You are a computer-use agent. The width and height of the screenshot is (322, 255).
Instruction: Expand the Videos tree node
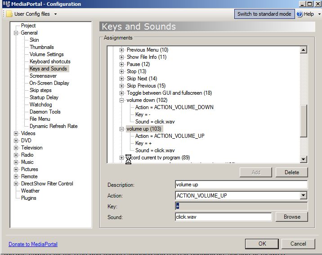pos(16,133)
